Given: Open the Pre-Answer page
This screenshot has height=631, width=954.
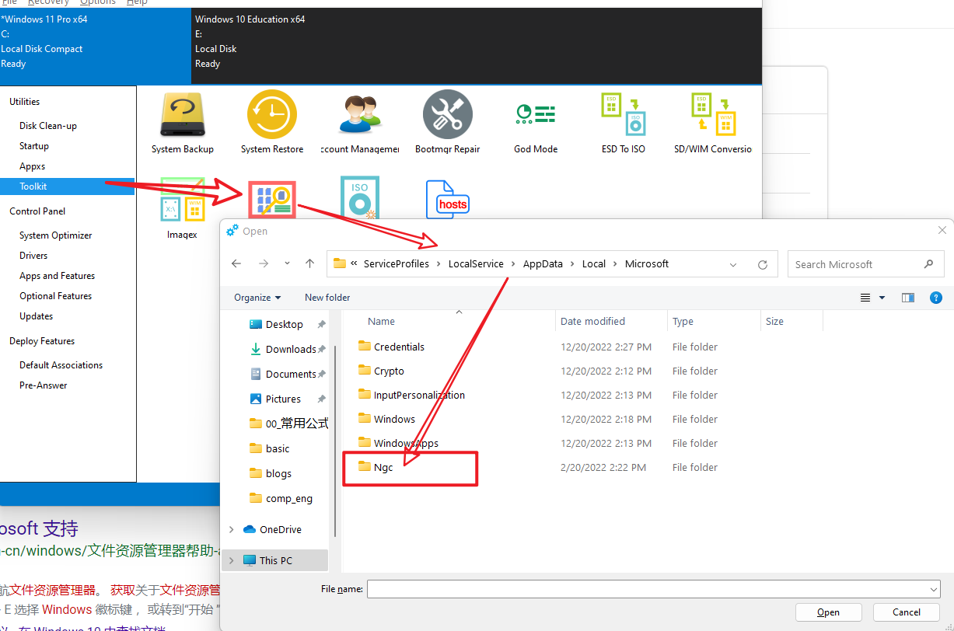Looking at the screenshot, I should 44,385.
